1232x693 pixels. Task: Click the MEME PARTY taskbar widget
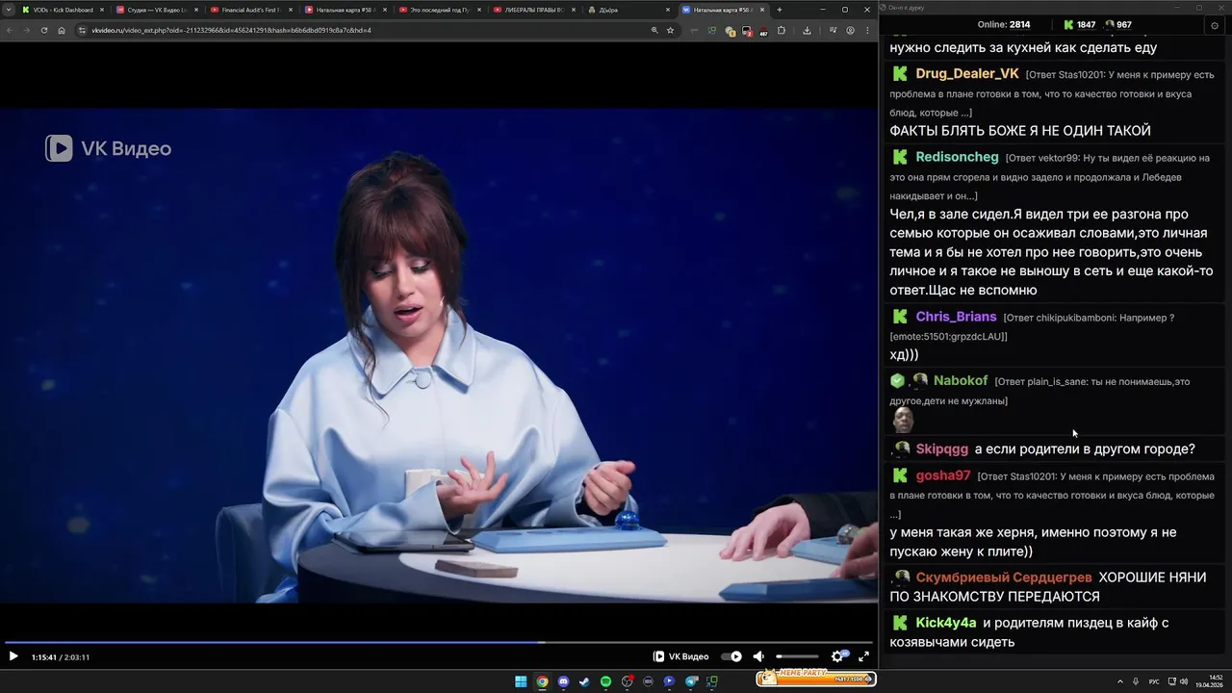(x=815, y=679)
